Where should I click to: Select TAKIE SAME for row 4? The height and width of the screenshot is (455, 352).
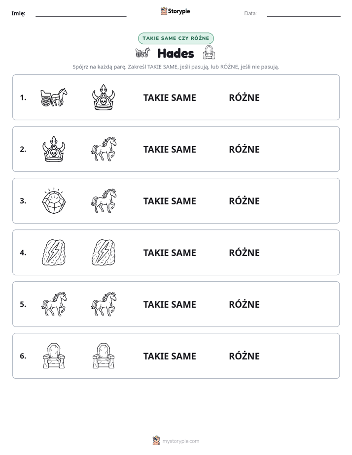click(x=170, y=253)
